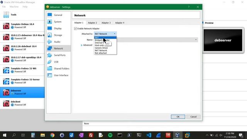Open the taskbar search
247x139 pixels.
(14, 135)
